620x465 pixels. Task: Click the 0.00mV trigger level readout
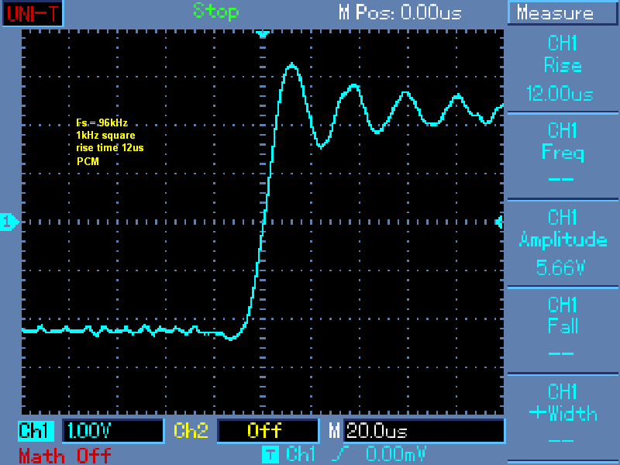(396, 454)
